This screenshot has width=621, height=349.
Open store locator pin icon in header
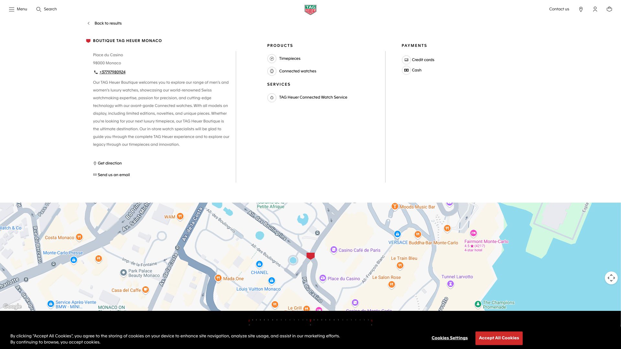(x=581, y=9)
